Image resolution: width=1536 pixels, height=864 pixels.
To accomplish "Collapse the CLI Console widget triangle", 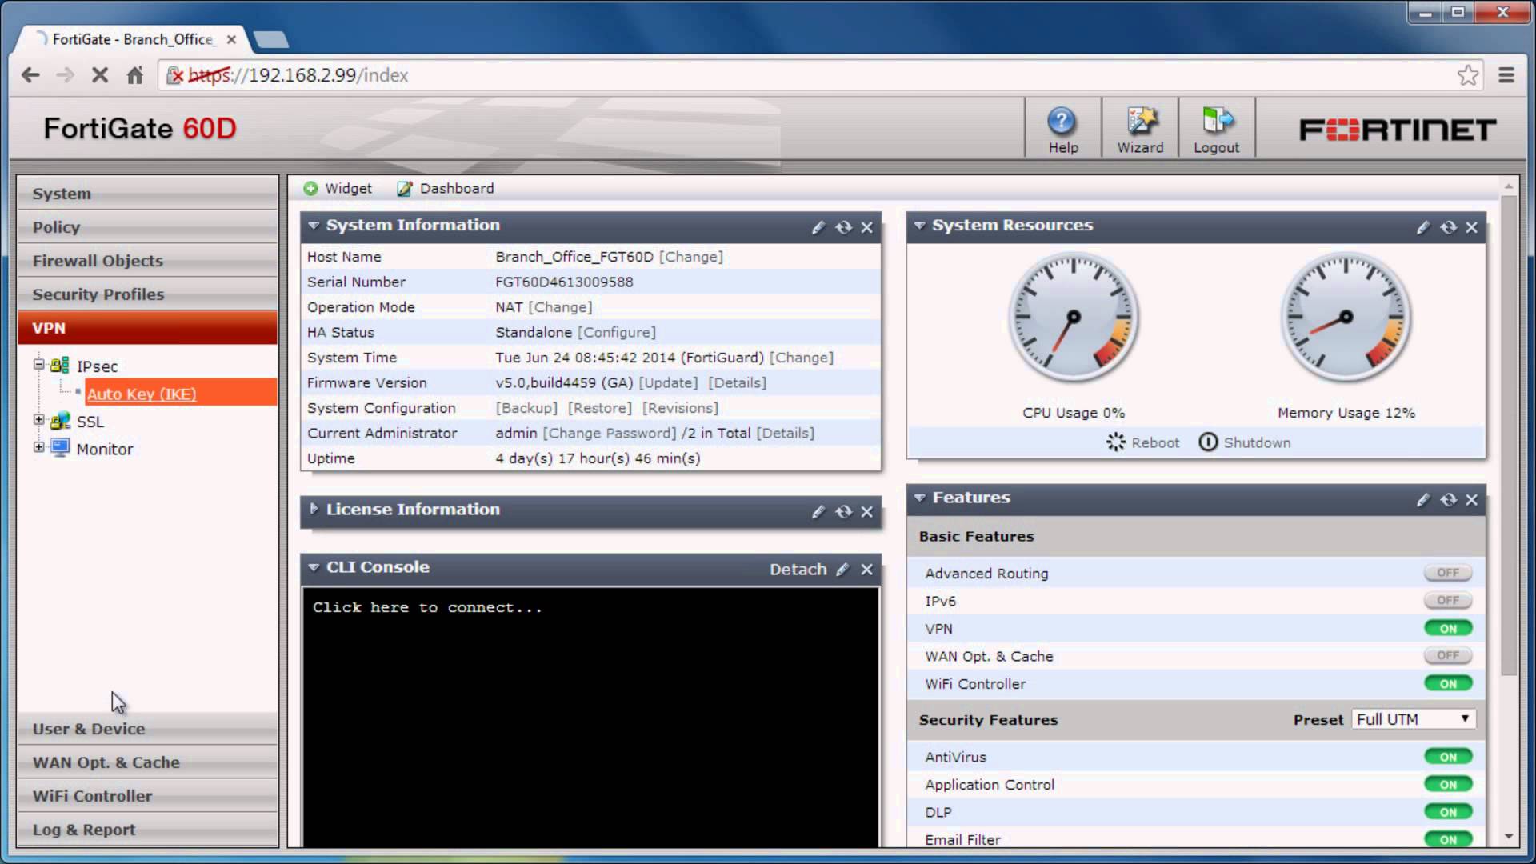I will point(314,567).
